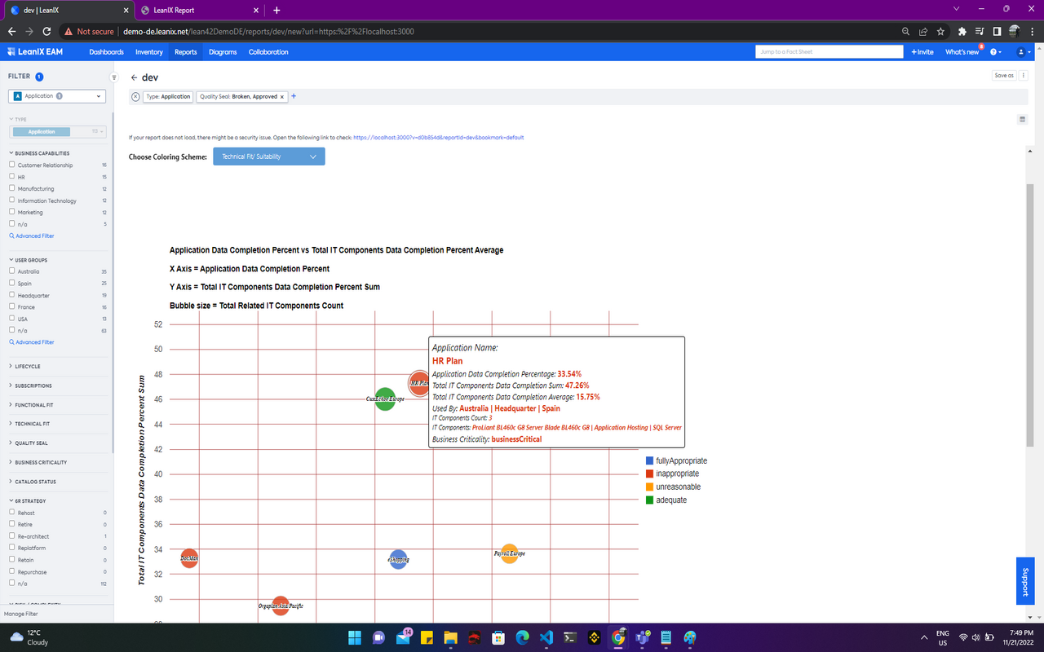This screenshot has height=652, width=1044.
Task: Open Visual Studio Code from taskbar
Action: tap(546, 637)
